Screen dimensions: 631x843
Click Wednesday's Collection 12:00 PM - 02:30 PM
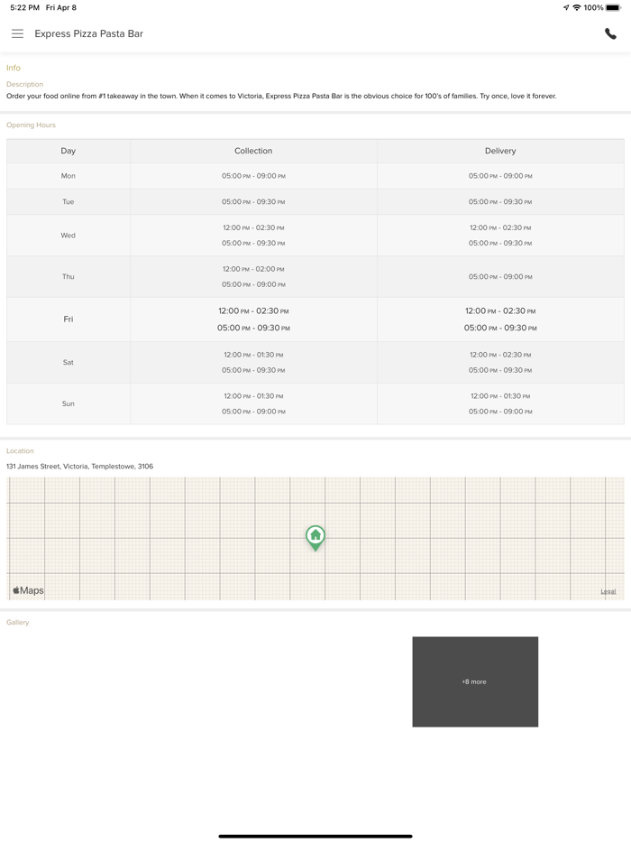[253, 227]
